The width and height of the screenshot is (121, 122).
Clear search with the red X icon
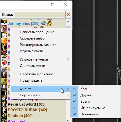pyautogui.click(x=68, y=14)
